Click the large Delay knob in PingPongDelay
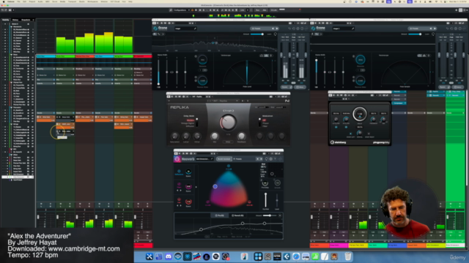 (360, 114)
